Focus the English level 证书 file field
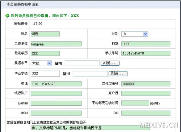 coord(82,63)
